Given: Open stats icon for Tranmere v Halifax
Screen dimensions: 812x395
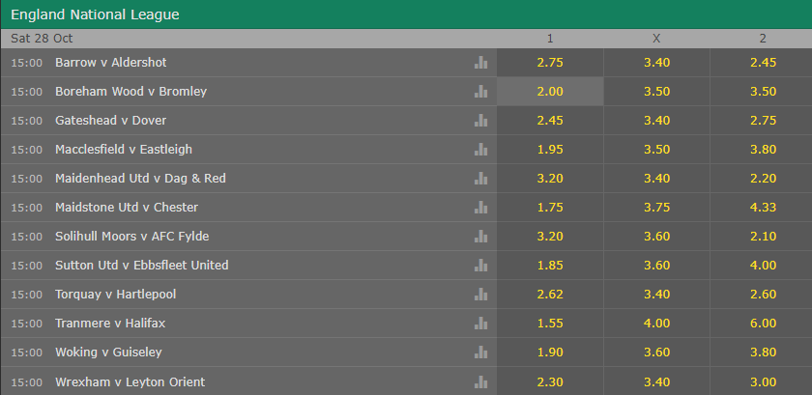Looking at the screenshot, I should [x=480, y=324].
